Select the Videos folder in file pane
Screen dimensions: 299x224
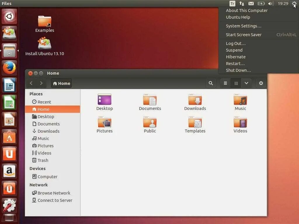pos(240,125)
